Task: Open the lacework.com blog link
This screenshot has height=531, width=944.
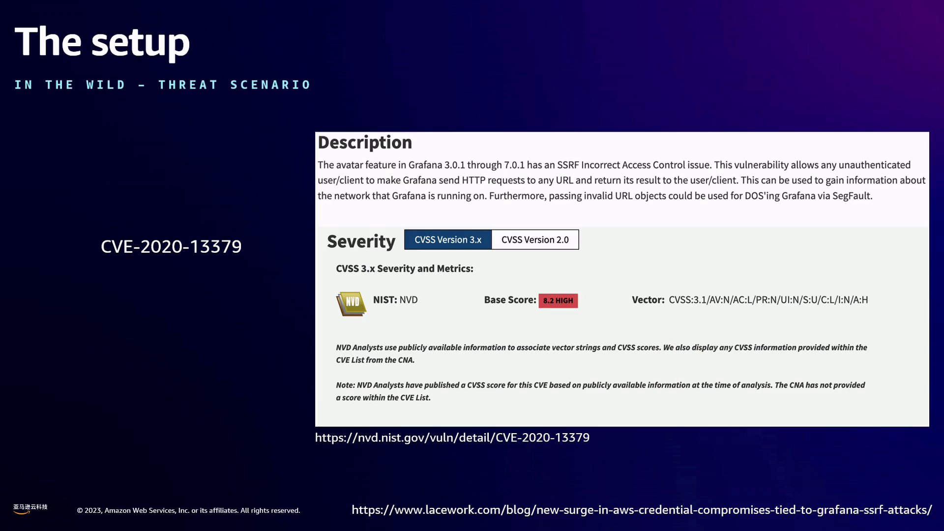Action: tap(642, 510)
